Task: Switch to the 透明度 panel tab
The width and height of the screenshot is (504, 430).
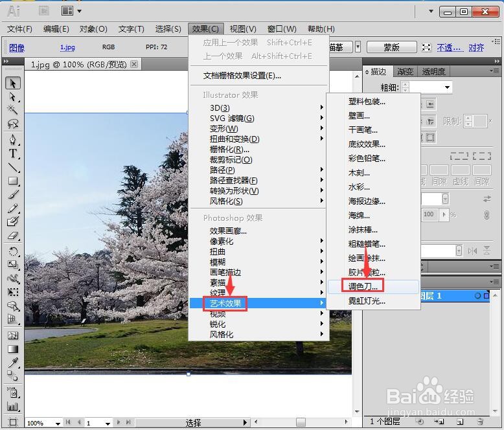Action: click(433, 71)
